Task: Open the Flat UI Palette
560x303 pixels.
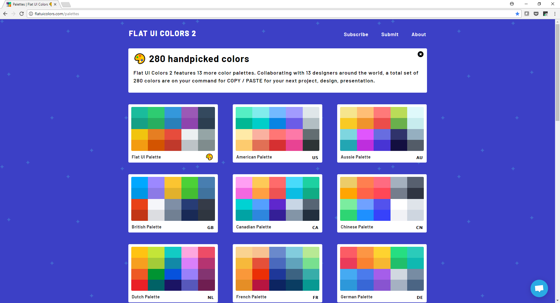Action: click(x=173, y=133)
